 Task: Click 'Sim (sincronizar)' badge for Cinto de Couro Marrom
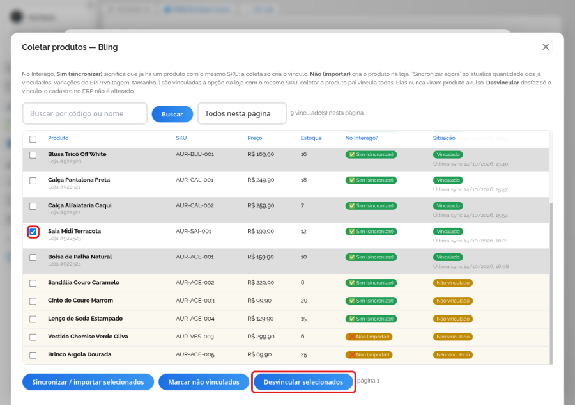[371, 301]
